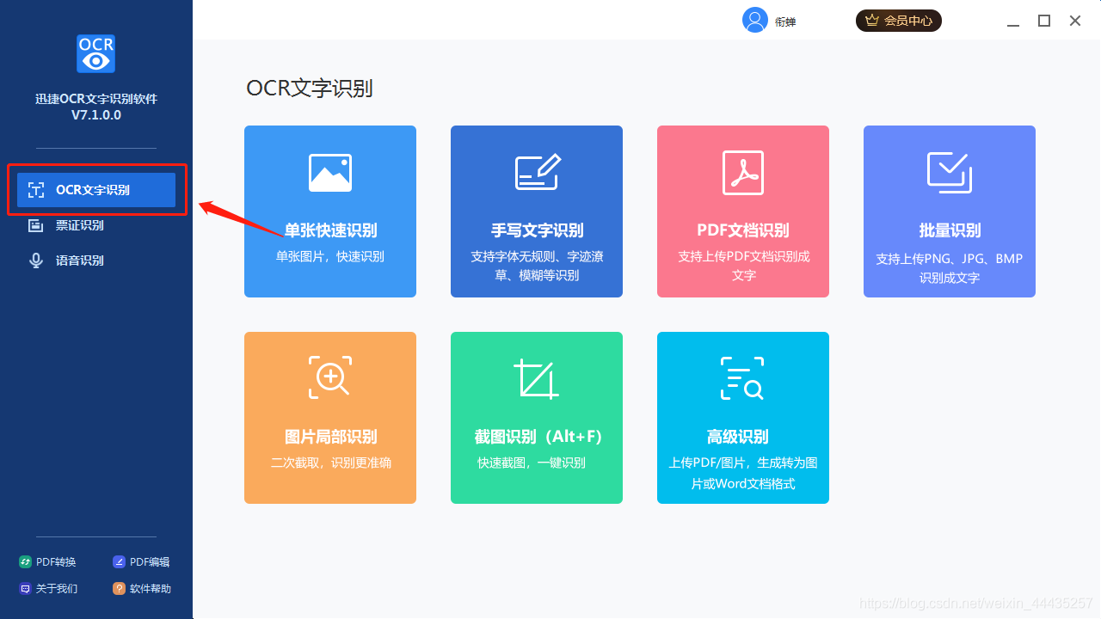This screenshot has width=1101, height=619.
Task: Open PDF转换 via its circular icon
Action: pos(28,561)
